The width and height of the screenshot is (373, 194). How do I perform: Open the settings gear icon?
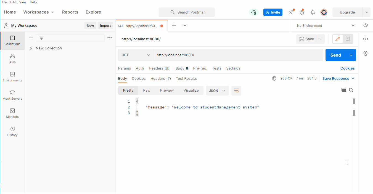pos(302,12)
